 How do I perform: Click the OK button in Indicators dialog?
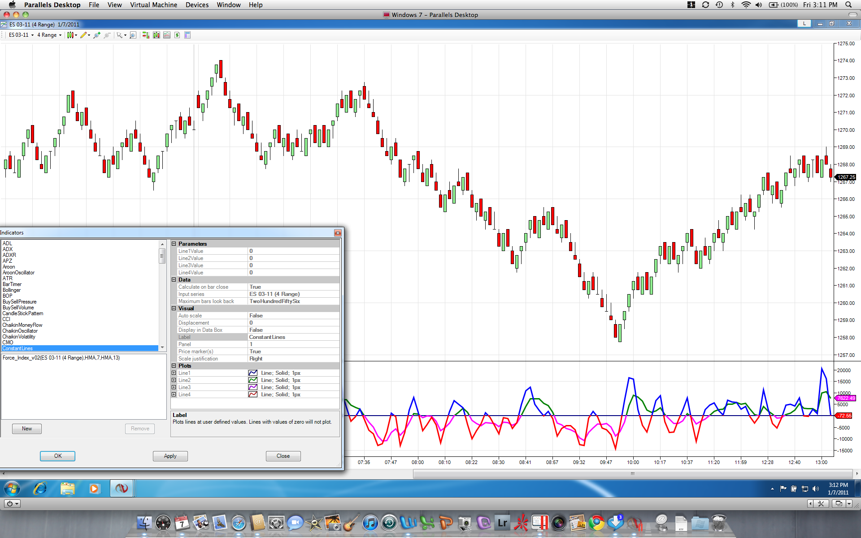58,456
